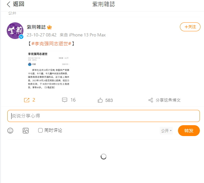Click the insert image icon
Screen dimensions: 204x183
pyautogui.click(x=26, y=131)
